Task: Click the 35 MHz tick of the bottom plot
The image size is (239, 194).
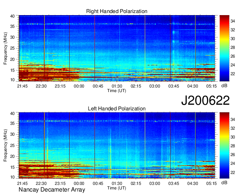Action: (x=12, y=123)
